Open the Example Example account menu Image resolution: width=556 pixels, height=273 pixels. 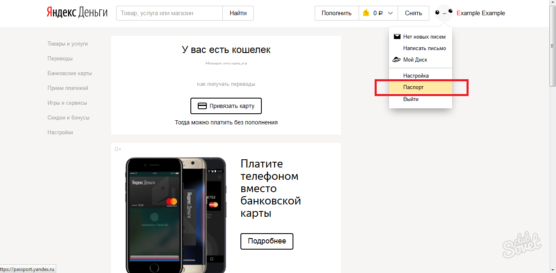480,13
